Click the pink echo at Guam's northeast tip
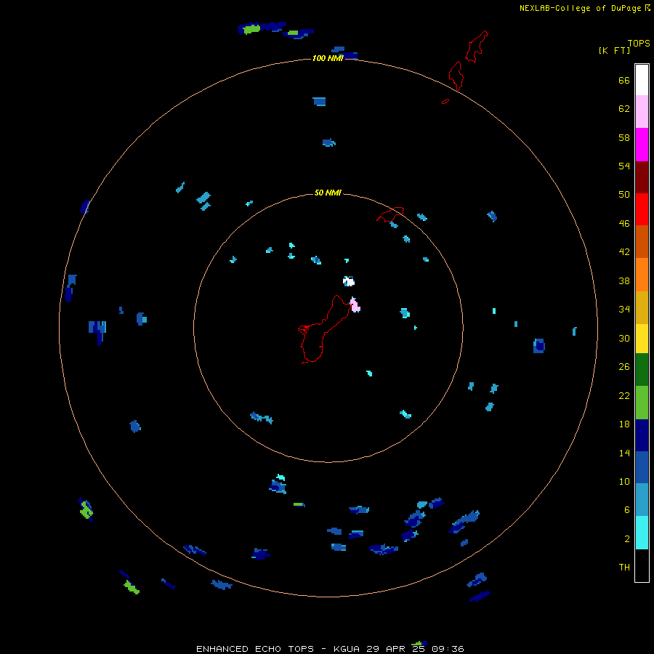 (x=355, y=306)
